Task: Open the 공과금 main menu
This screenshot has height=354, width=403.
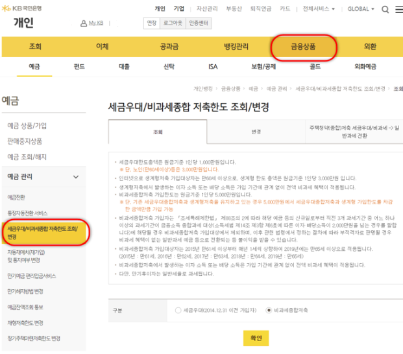Action: click(x=169, y=47)
